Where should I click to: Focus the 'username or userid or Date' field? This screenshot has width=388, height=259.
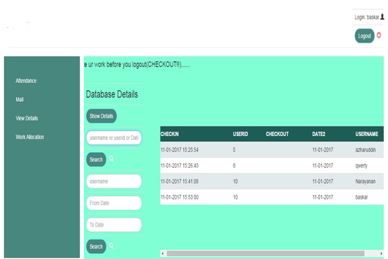[114, 138]
